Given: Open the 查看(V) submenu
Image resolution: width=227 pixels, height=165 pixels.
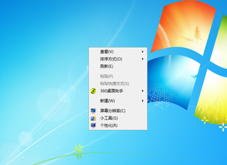Looking at the screenshot, I should tap(118, 52).
